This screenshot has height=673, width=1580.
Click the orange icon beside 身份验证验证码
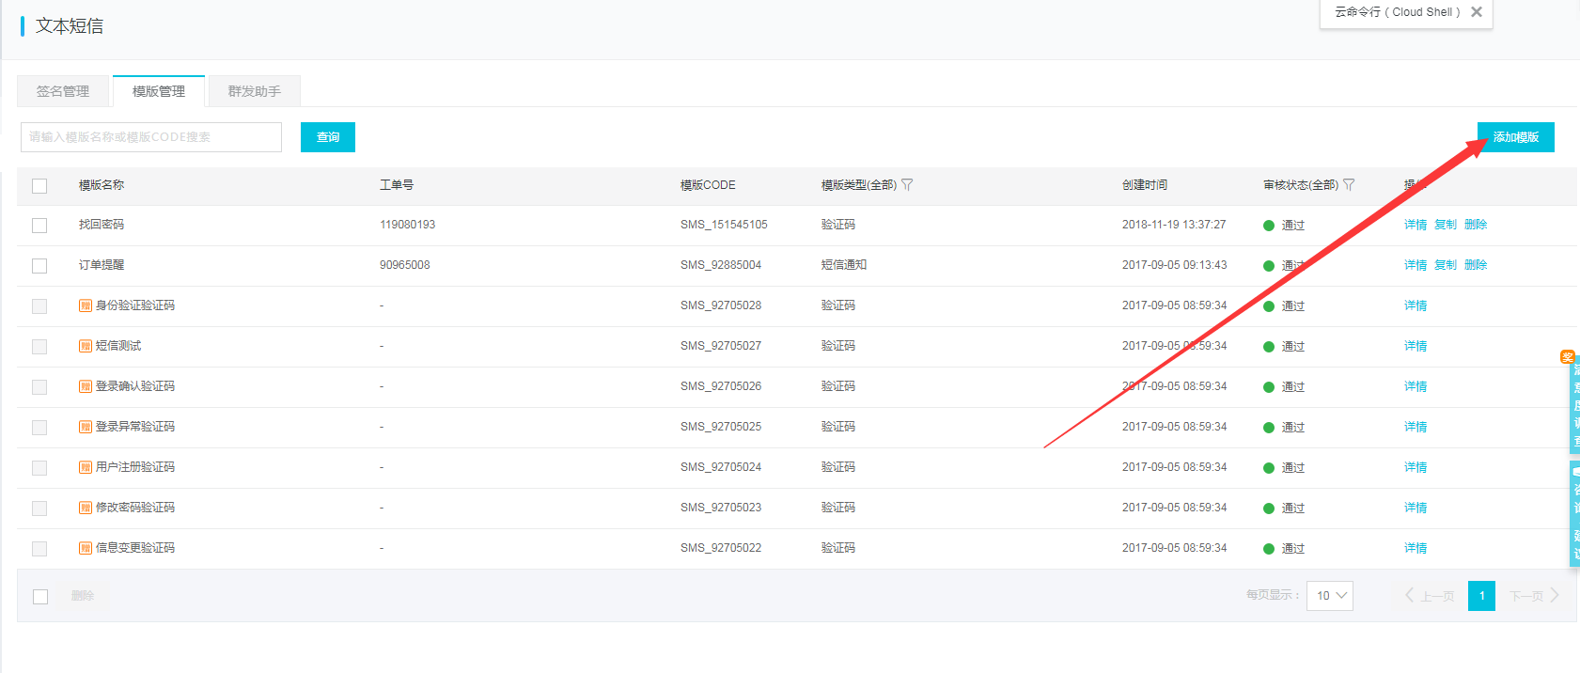pos(86,305)
